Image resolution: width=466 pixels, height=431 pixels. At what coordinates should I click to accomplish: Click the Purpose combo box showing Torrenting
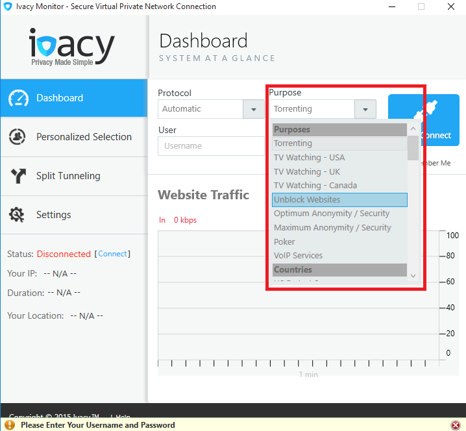click(312, 109)
